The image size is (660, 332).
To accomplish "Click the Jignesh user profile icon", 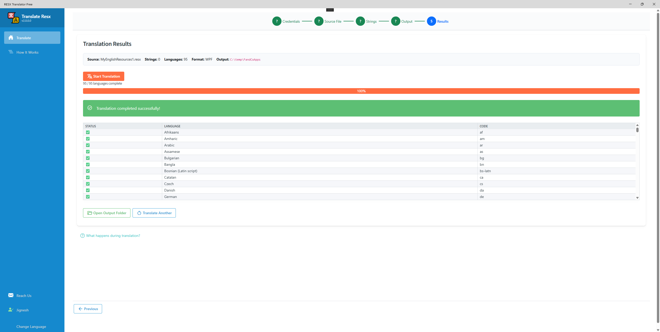I will (x=11, y=310).
